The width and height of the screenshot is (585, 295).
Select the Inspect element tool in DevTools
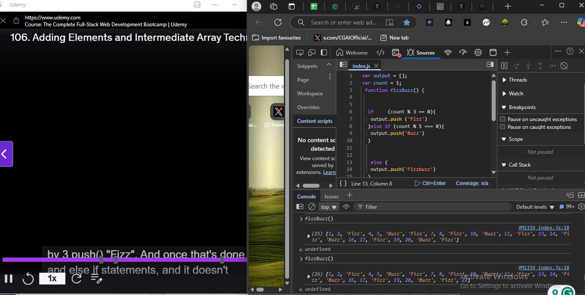click(299, 52)
